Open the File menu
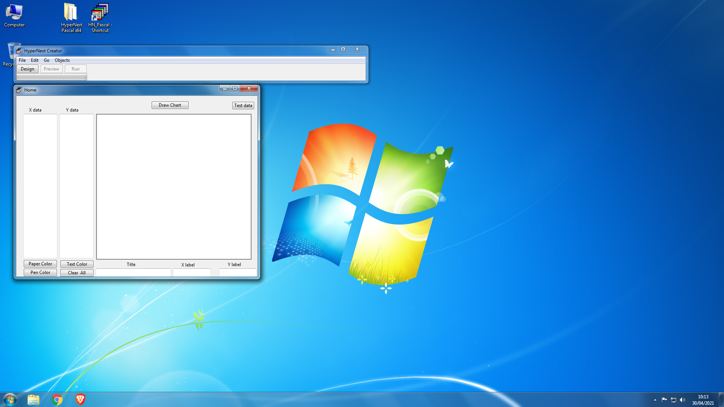The width and height of the screenshot is (724, 407). (x=22, y=60)
